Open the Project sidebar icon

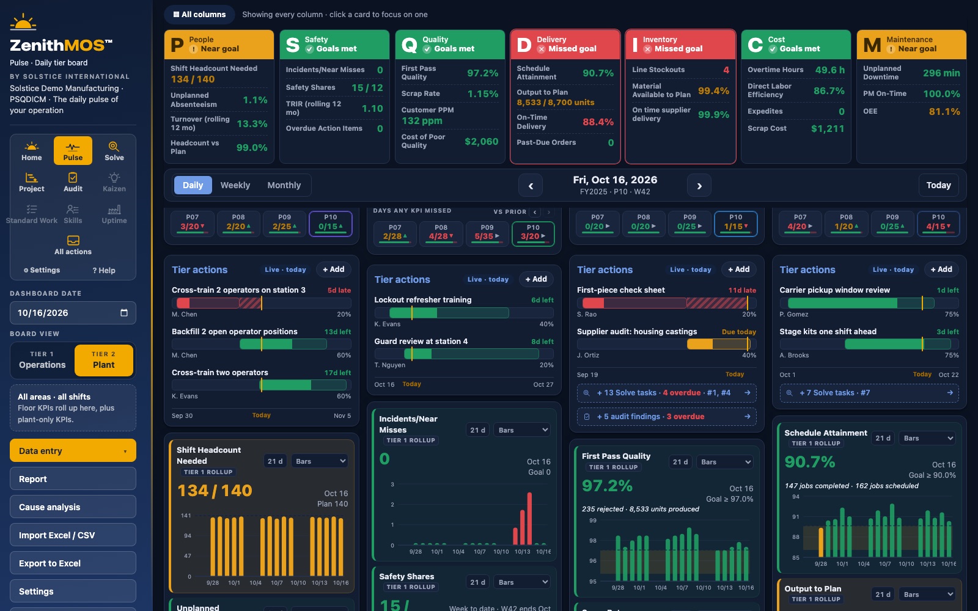coord(32,182)
